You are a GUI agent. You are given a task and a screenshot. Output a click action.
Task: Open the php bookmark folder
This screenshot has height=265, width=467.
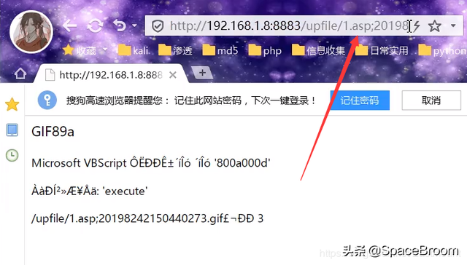click(x=265, y=50)
